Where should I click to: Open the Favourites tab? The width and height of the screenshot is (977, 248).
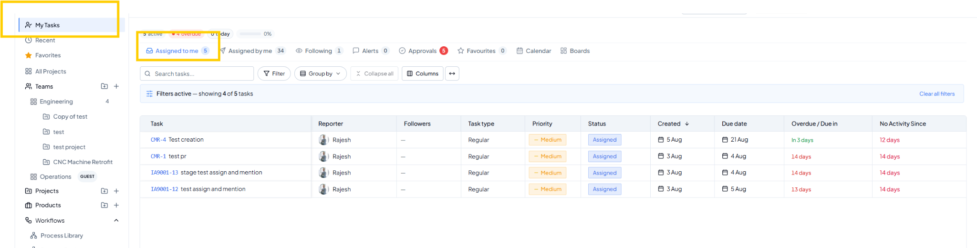coord(482,51)
